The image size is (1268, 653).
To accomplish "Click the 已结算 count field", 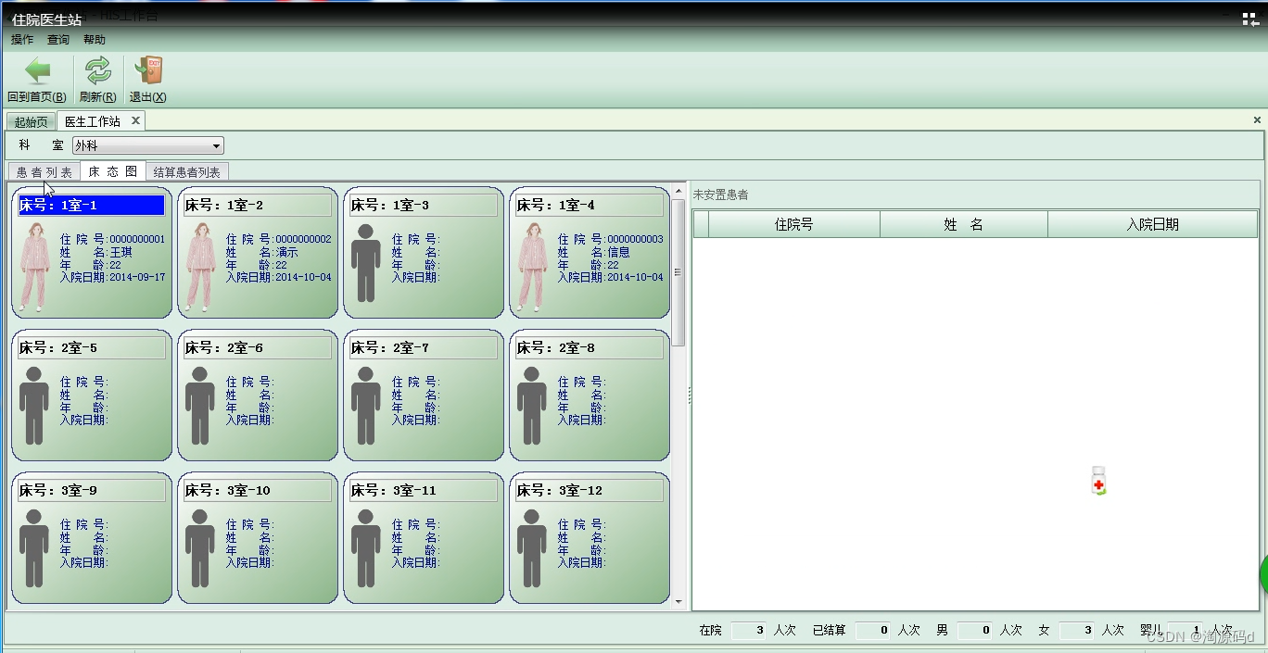I will click(x=873, y=630).
